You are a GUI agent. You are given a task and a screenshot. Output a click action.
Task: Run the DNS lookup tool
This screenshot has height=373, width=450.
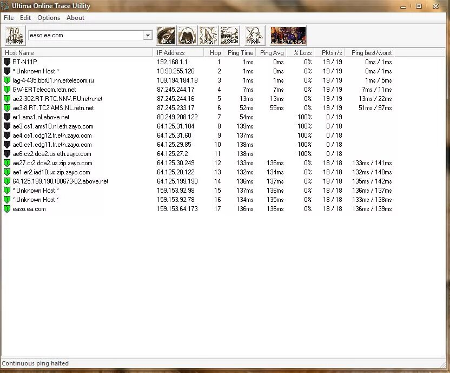166,36
